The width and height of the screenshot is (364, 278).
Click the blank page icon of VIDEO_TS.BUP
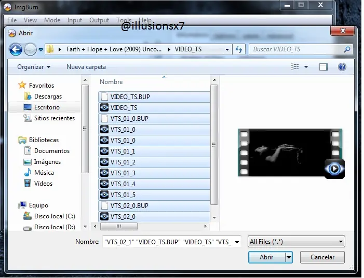pos(104,96)
